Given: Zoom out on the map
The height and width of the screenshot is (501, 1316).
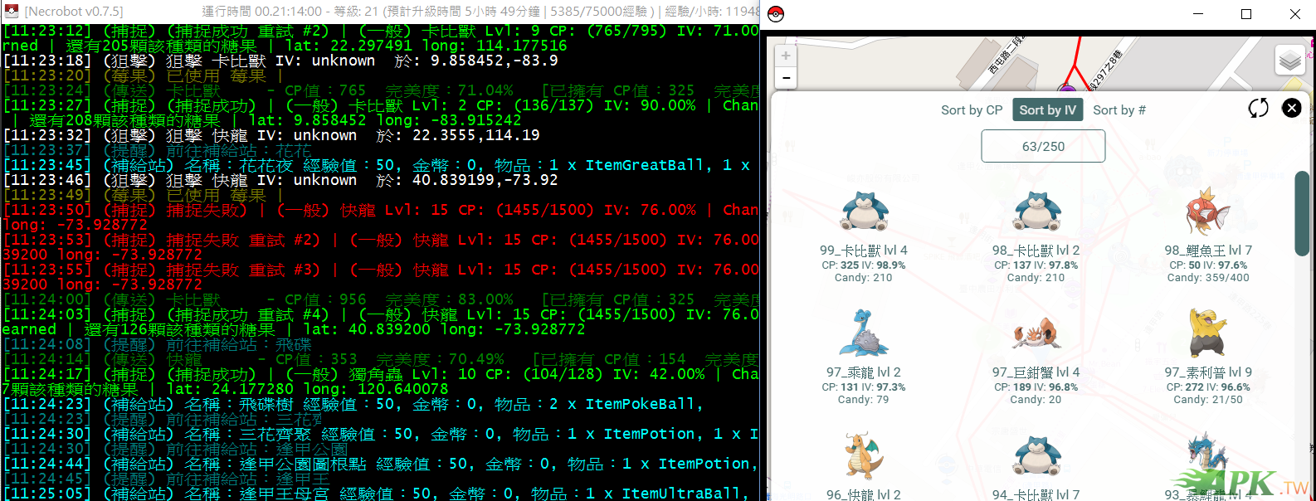Looking at the screenshot, I should point(786,78).
